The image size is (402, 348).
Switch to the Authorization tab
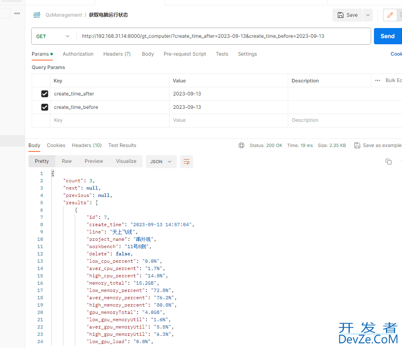[78, 54]
